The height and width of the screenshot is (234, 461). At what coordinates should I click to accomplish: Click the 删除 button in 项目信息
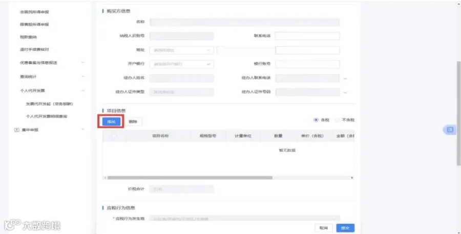pyautogui.click(x=133, y=122)
